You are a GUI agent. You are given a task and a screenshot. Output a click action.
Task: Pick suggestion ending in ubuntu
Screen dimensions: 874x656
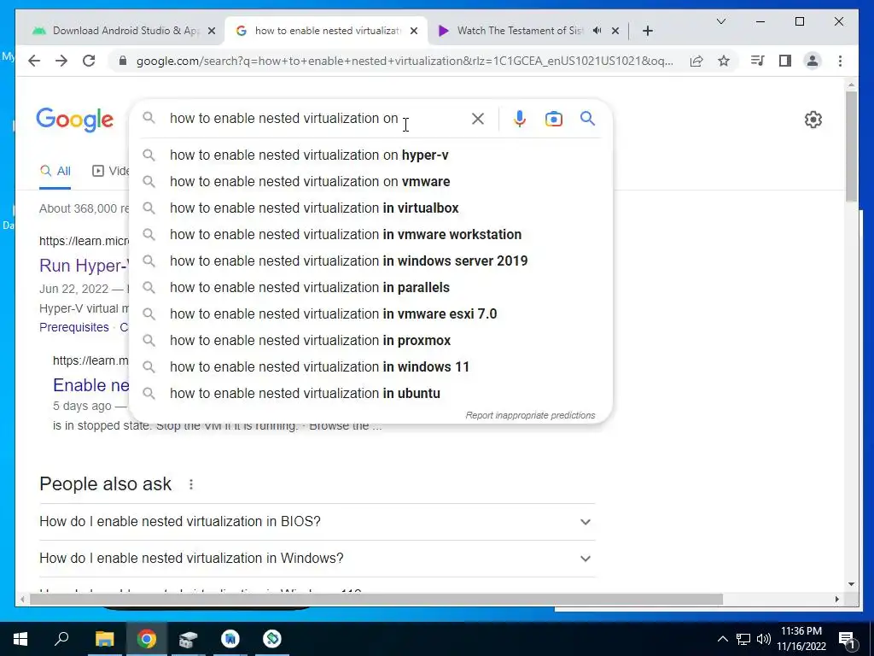pos(370,393)
